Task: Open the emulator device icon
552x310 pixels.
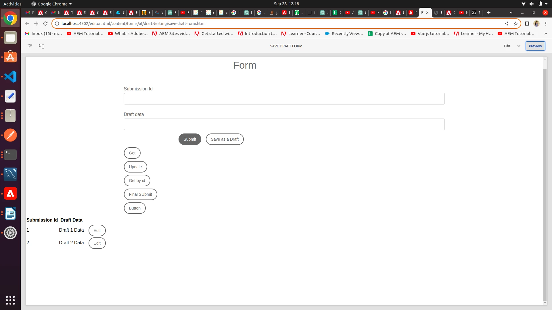Action: coord(41,46)
